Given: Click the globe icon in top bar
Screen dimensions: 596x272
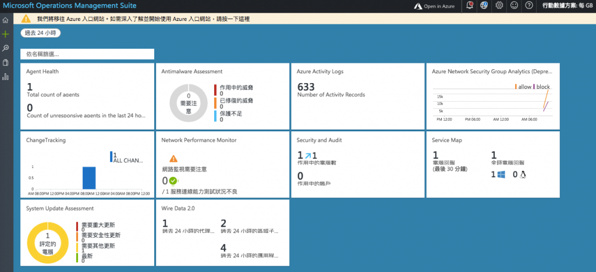Looking at the screenshot, I should (485, 6).
